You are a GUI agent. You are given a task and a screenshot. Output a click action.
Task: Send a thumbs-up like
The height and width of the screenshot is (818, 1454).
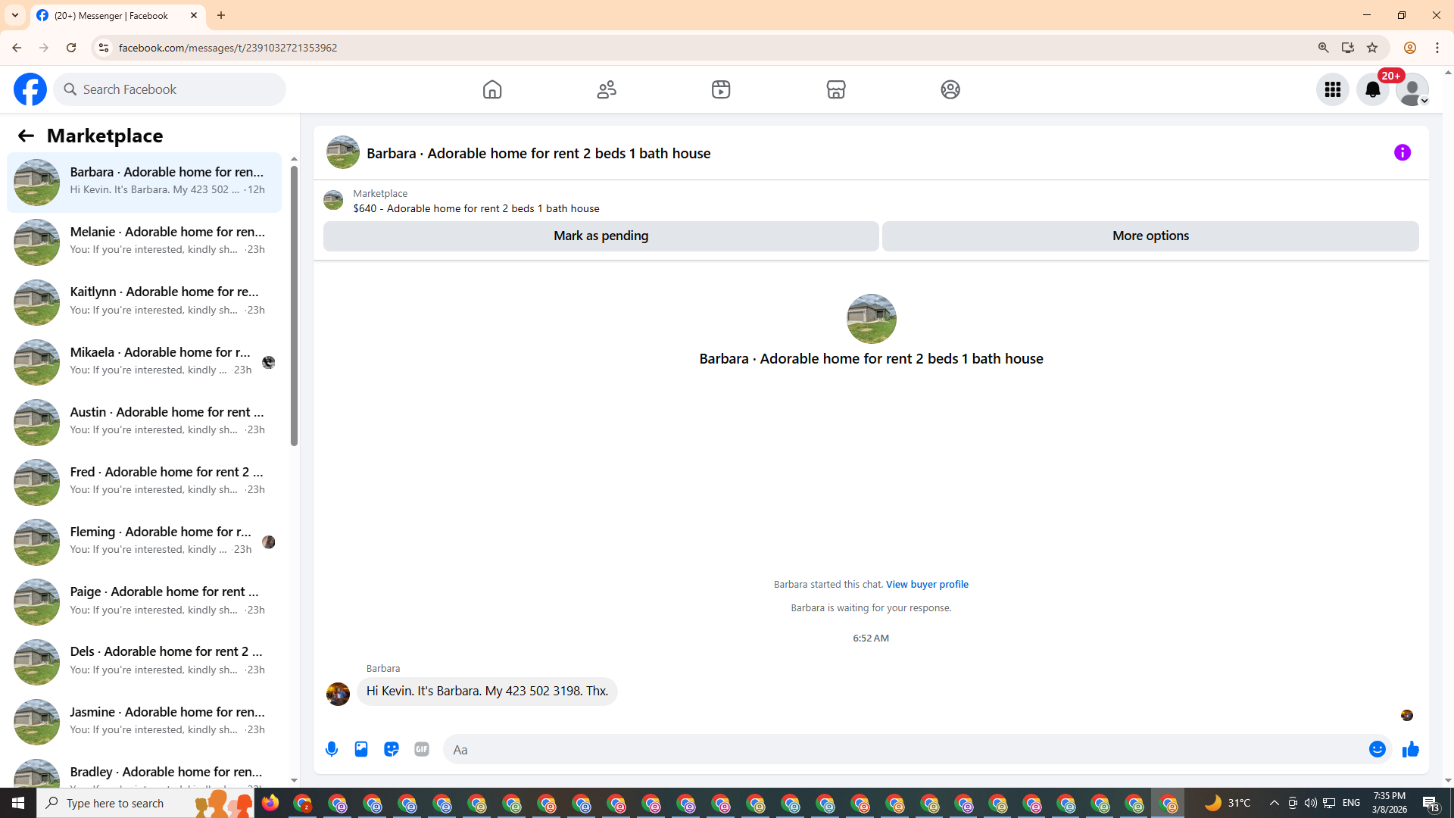pyautogui.click(x=1410, y=749)
